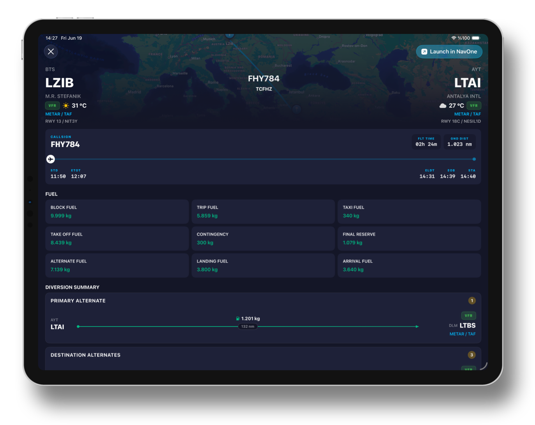Tap the cloud weather icon at LTAI
This screenshot has width=535, height=425.
click(x=443, y=106)
